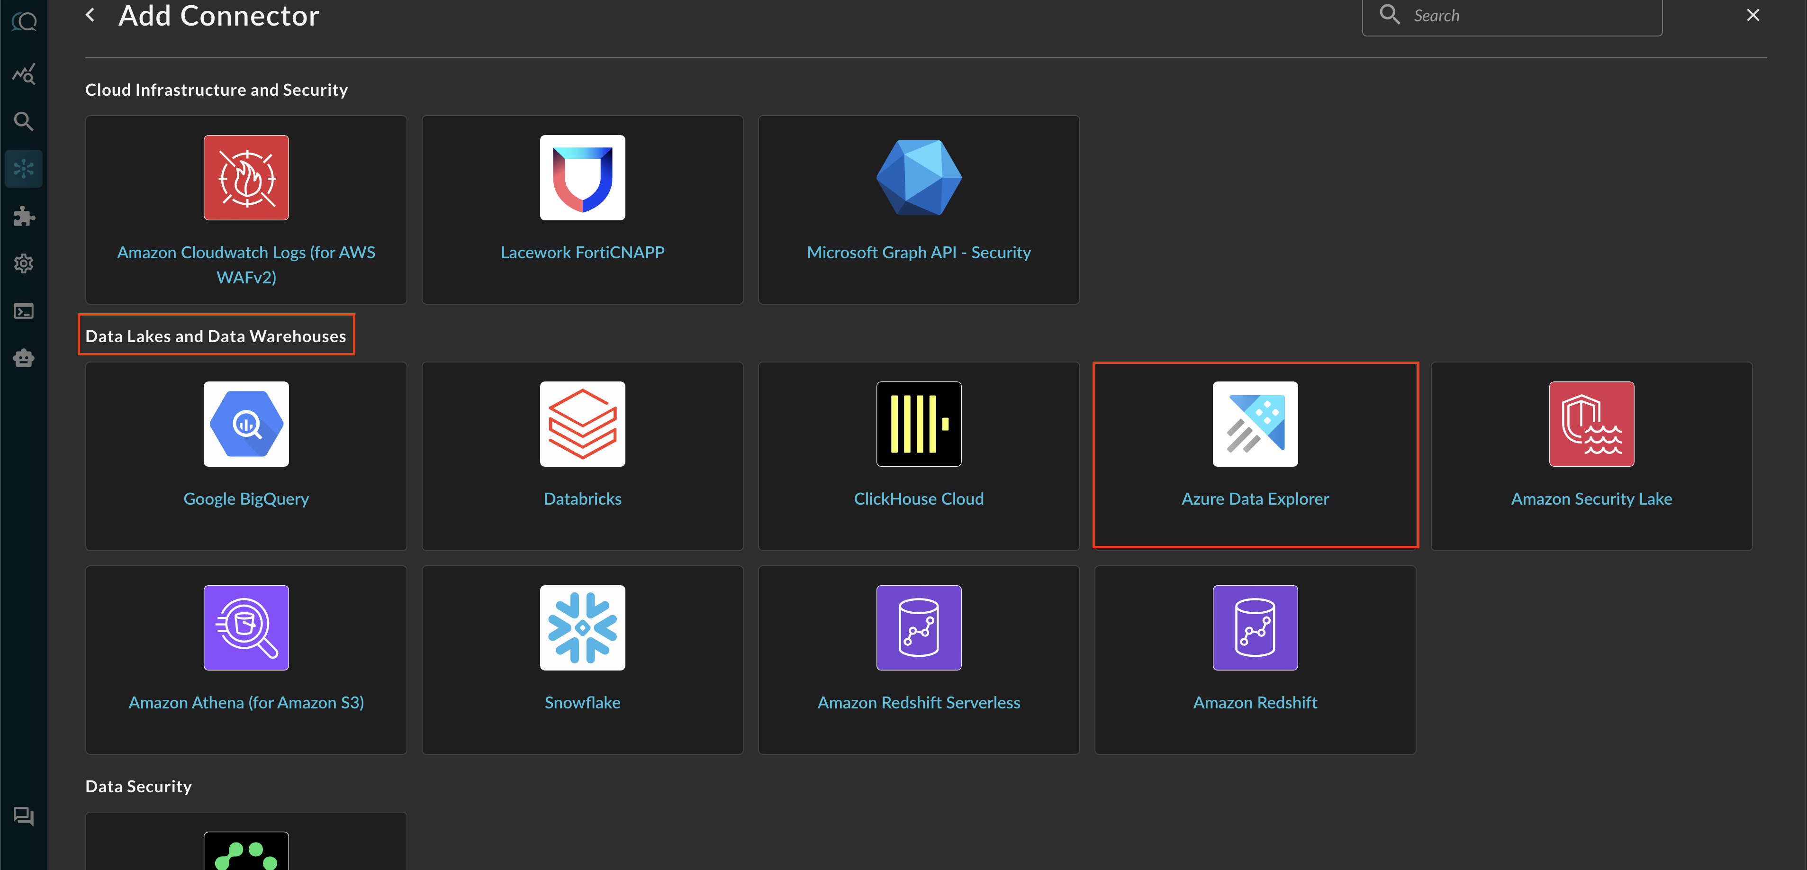
Task: Open the Google BigQuery connector link
Action: point(246,499)
